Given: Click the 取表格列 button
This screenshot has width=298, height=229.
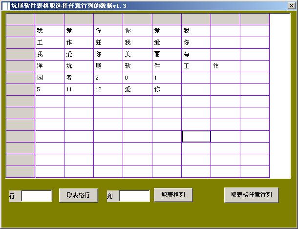Looking at the screenshot, I should pos(173,194).
